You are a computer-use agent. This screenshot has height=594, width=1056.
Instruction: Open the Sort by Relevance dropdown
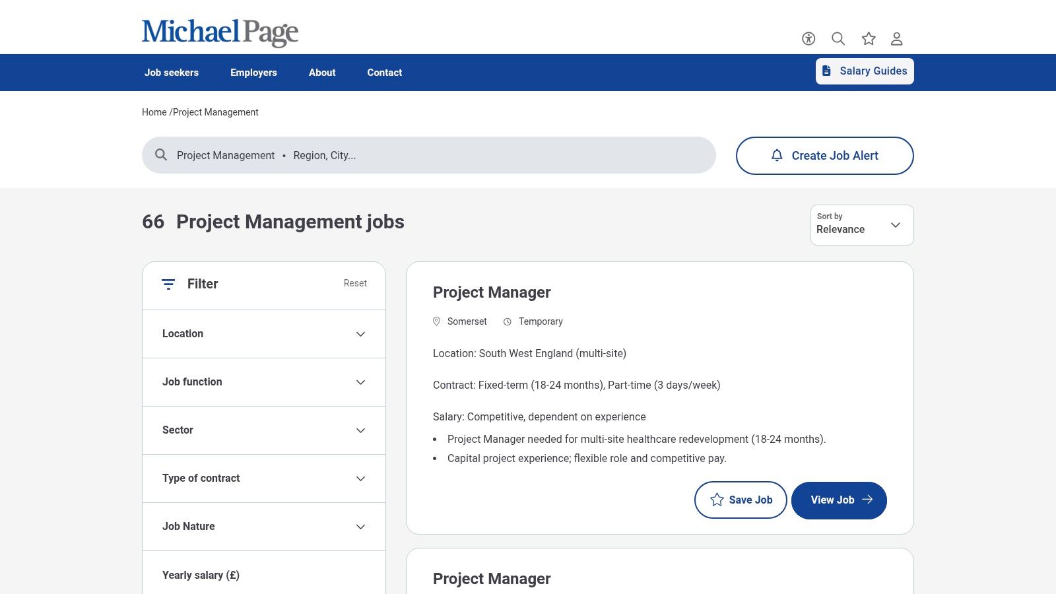(861, 224)
